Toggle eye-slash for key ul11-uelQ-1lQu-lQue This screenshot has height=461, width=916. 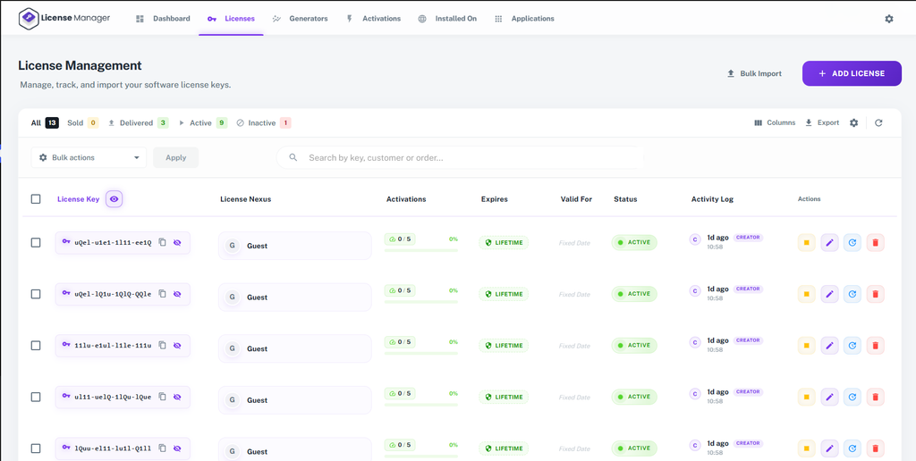coord(178,396)
